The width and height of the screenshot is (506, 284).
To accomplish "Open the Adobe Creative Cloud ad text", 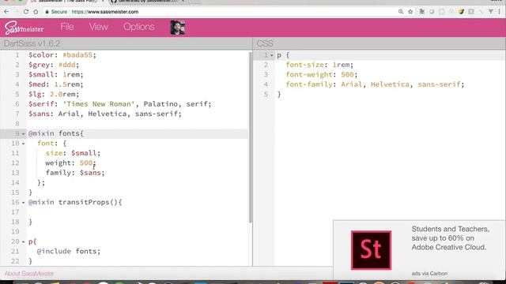I will point(450,238).
